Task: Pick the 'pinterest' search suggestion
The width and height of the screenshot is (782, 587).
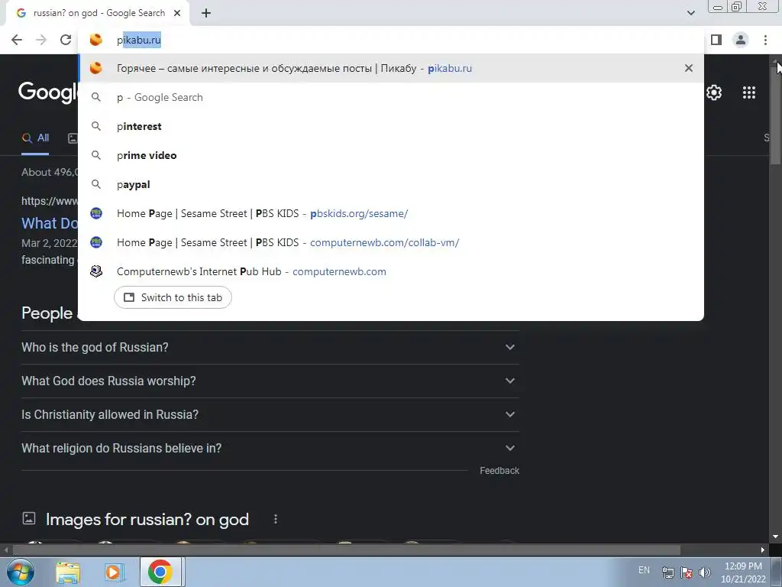Action: tap(391, 126)
